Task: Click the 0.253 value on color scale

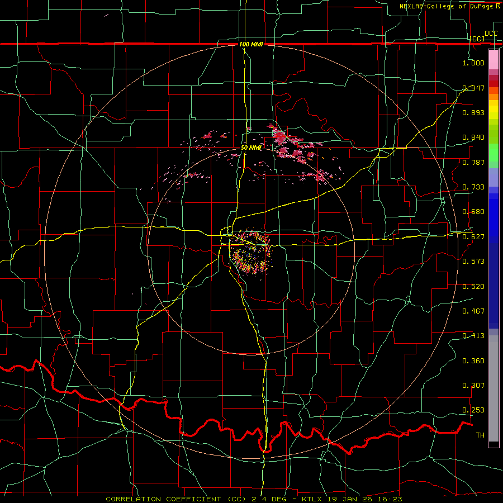Action: point(473,410)
